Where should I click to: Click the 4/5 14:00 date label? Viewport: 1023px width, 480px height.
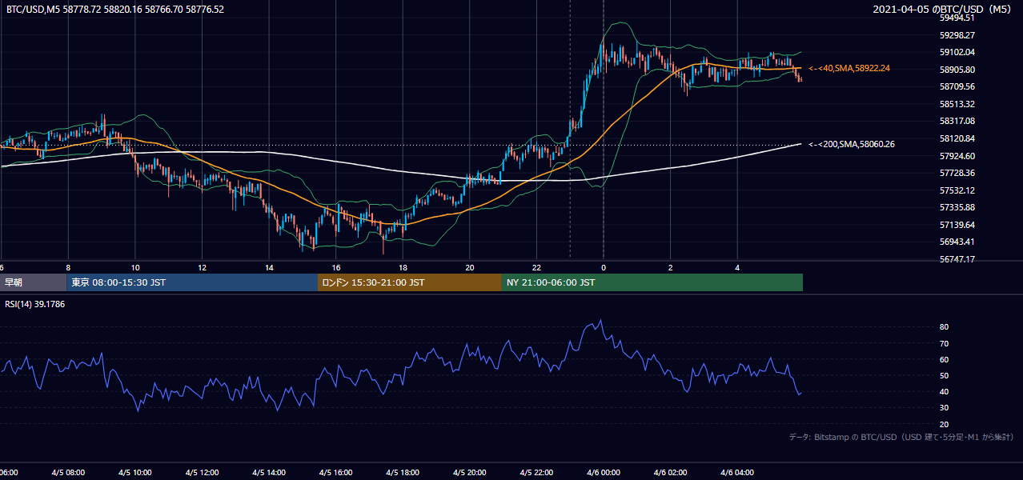pyautogui.click(x=269, y=473)
